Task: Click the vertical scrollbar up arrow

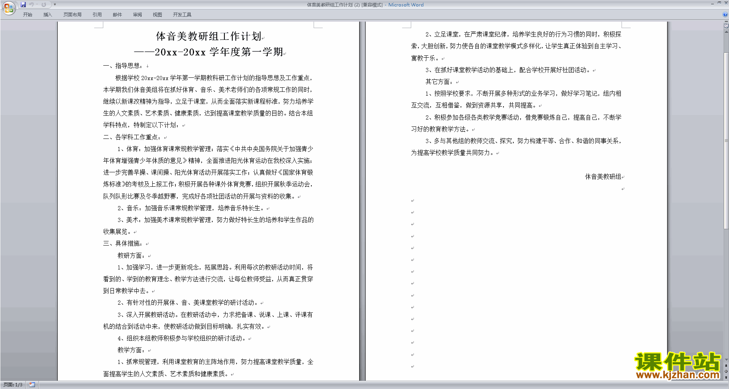Action: (726, 32)
